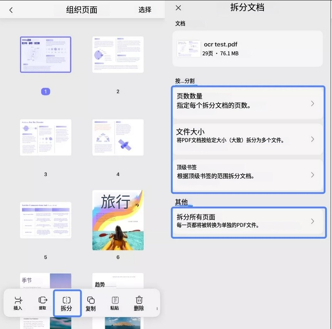Select page 3 thumbnail
332x329 pixels.
click(45, 137)
